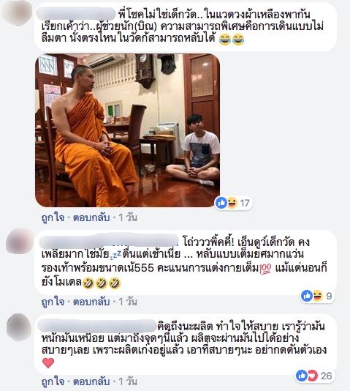Screen dimensions: 350x391
Task: Click the haha reaction icon beside 9
Action: (317, 296)
